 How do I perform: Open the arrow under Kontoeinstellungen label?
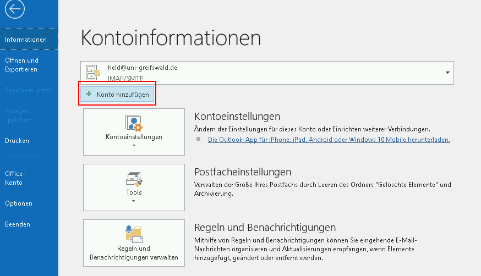[134, 146]
